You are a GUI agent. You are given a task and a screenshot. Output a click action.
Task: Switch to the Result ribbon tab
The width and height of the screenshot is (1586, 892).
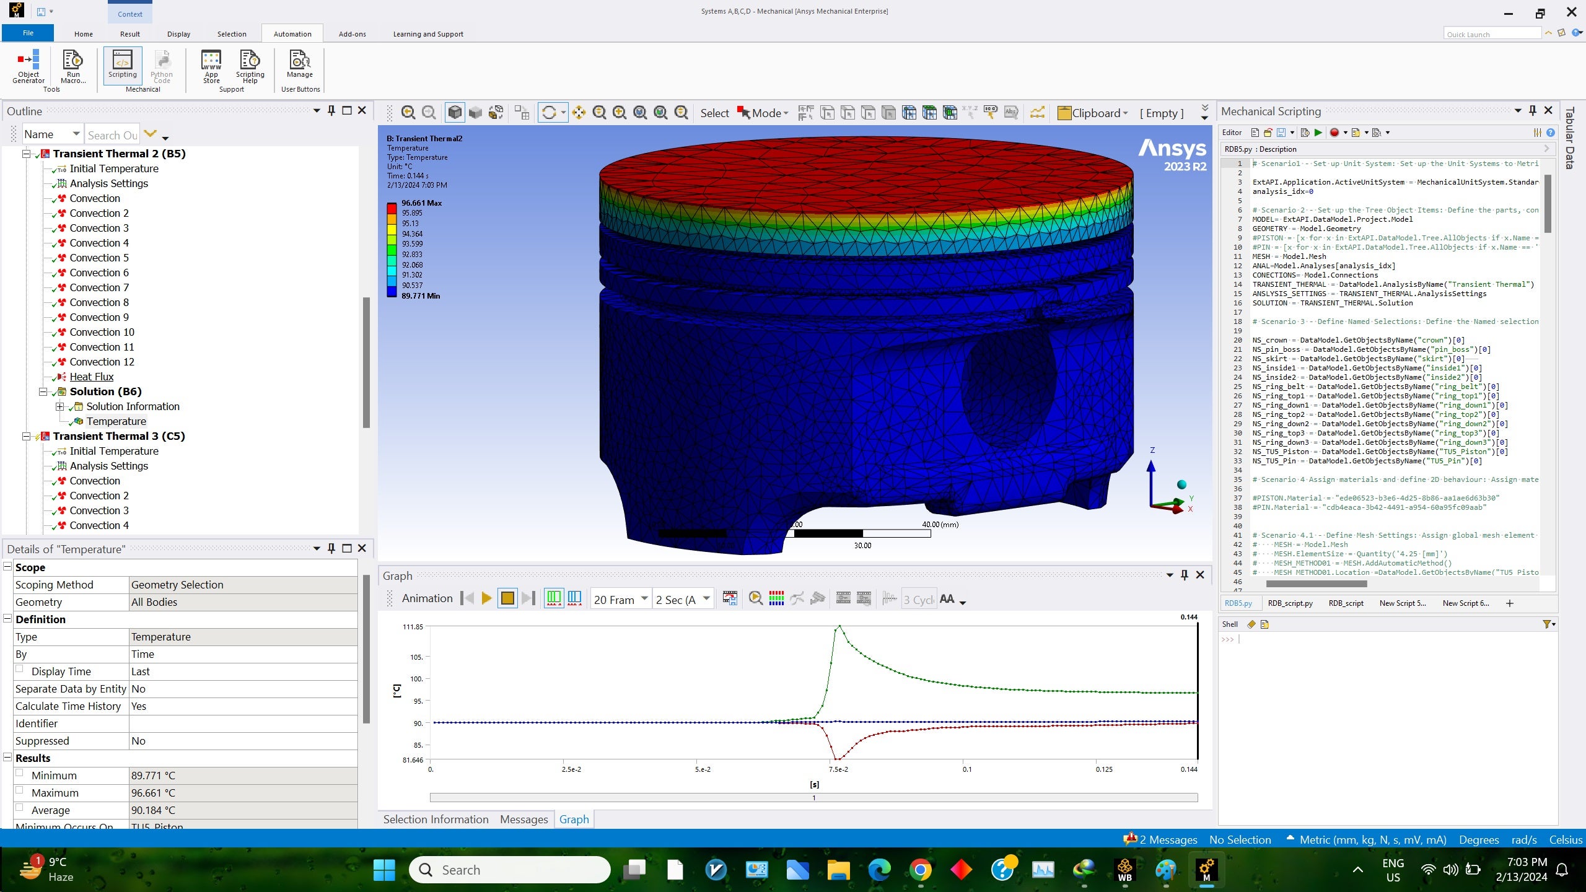tap(130, 34)
